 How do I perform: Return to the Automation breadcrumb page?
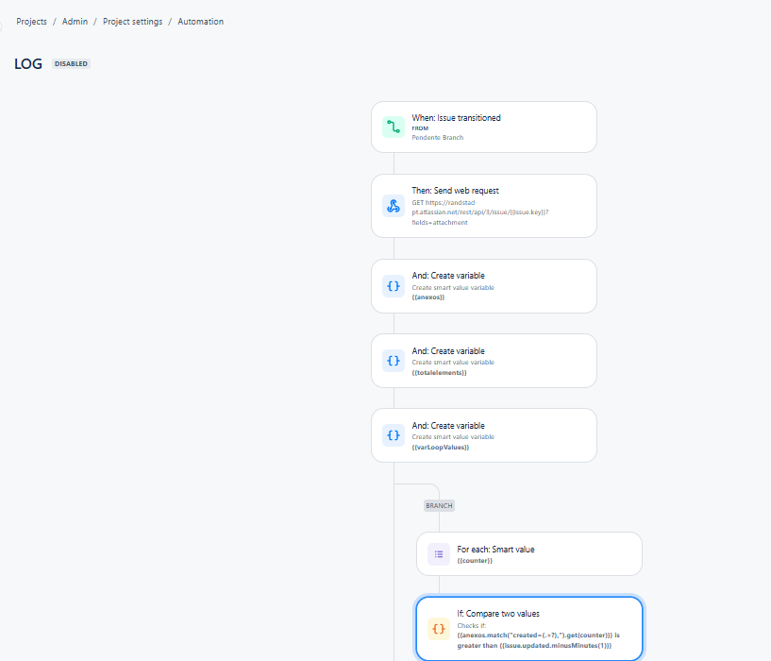tap(201, 22)
